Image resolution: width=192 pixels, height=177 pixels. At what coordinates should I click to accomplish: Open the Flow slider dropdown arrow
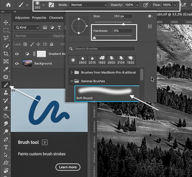coord(175,5)
